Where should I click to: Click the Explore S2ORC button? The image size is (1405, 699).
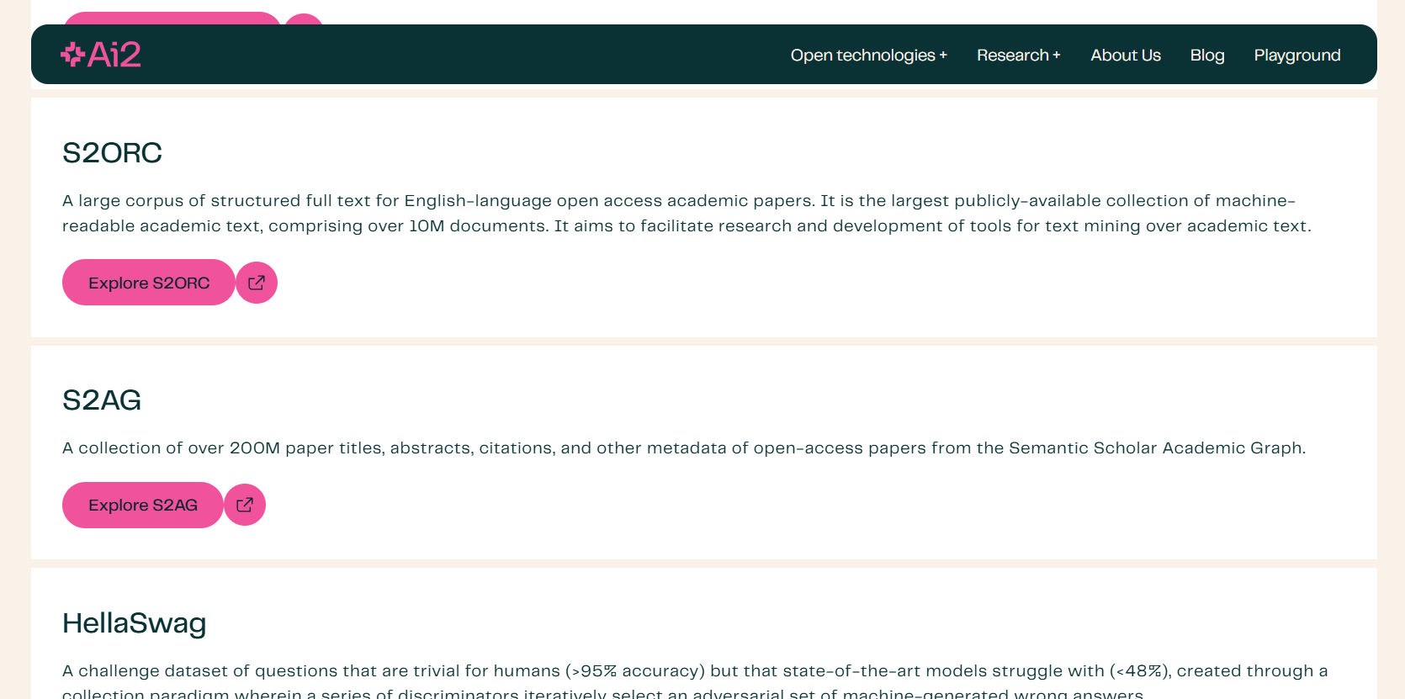(149, 283)
